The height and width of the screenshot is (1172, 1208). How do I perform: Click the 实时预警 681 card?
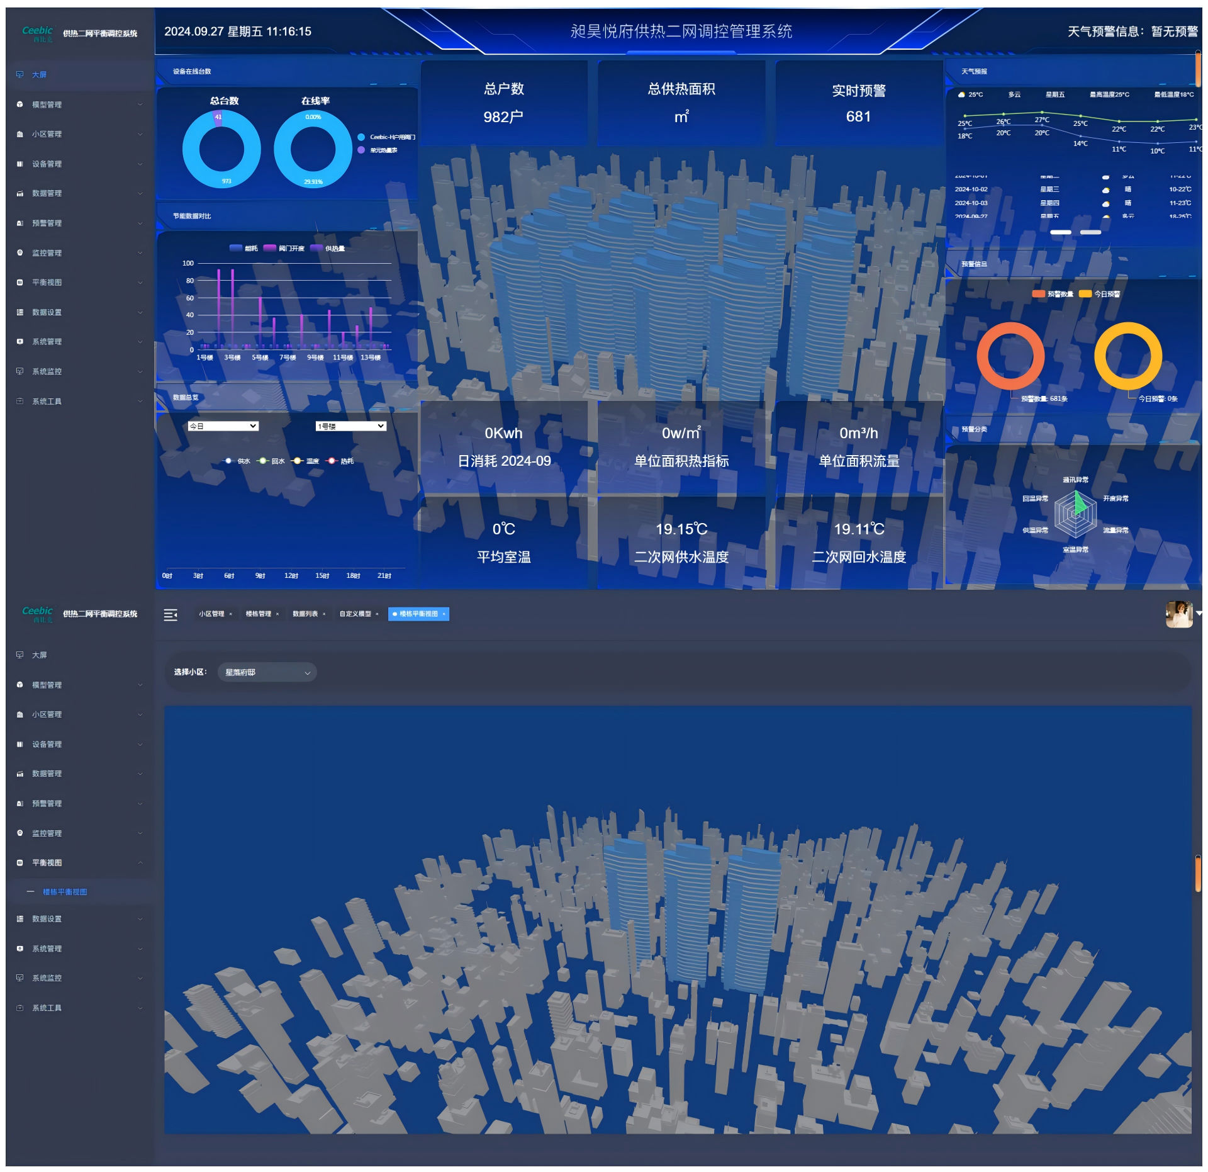pyautogui.click(x=858, y=104)
